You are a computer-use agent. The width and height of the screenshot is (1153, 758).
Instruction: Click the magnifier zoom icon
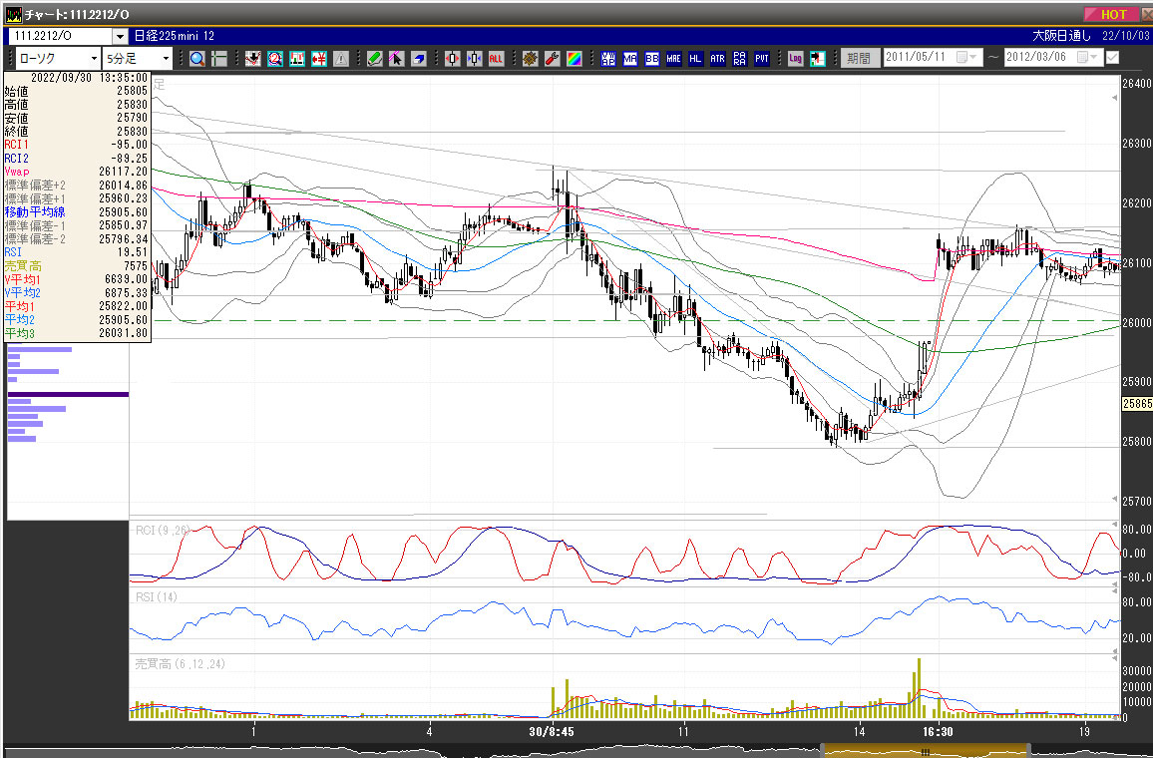[197, 58]
